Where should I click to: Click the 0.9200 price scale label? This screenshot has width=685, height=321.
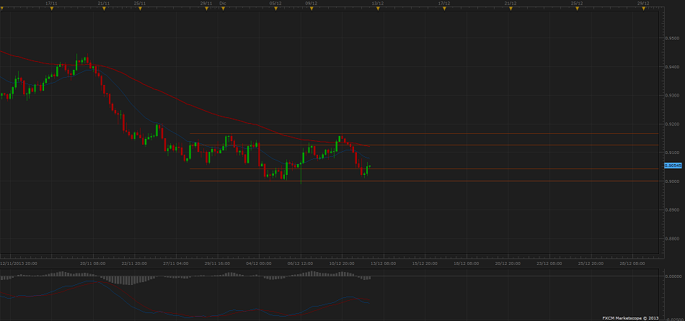[672, 124]
